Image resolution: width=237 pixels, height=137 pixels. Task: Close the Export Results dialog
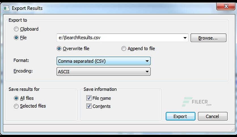(226, 7)
